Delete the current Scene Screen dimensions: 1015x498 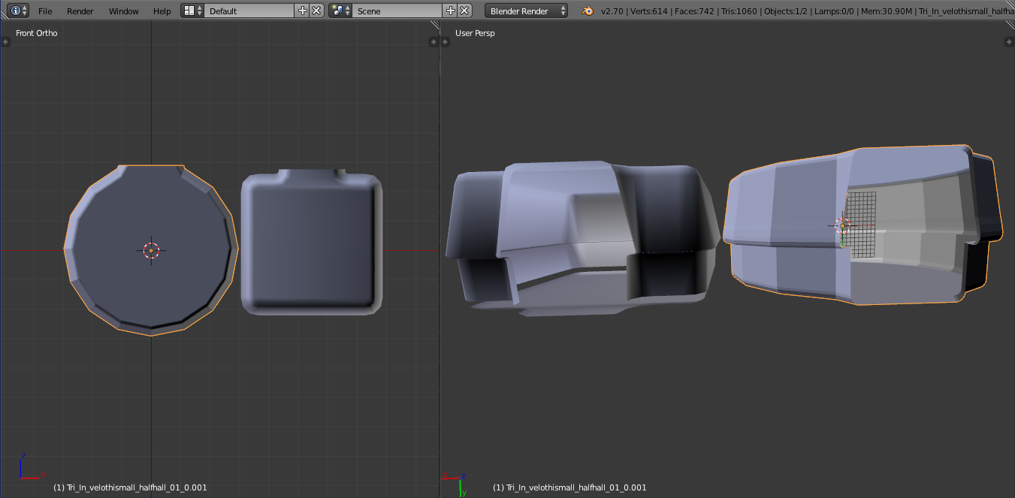465,11
